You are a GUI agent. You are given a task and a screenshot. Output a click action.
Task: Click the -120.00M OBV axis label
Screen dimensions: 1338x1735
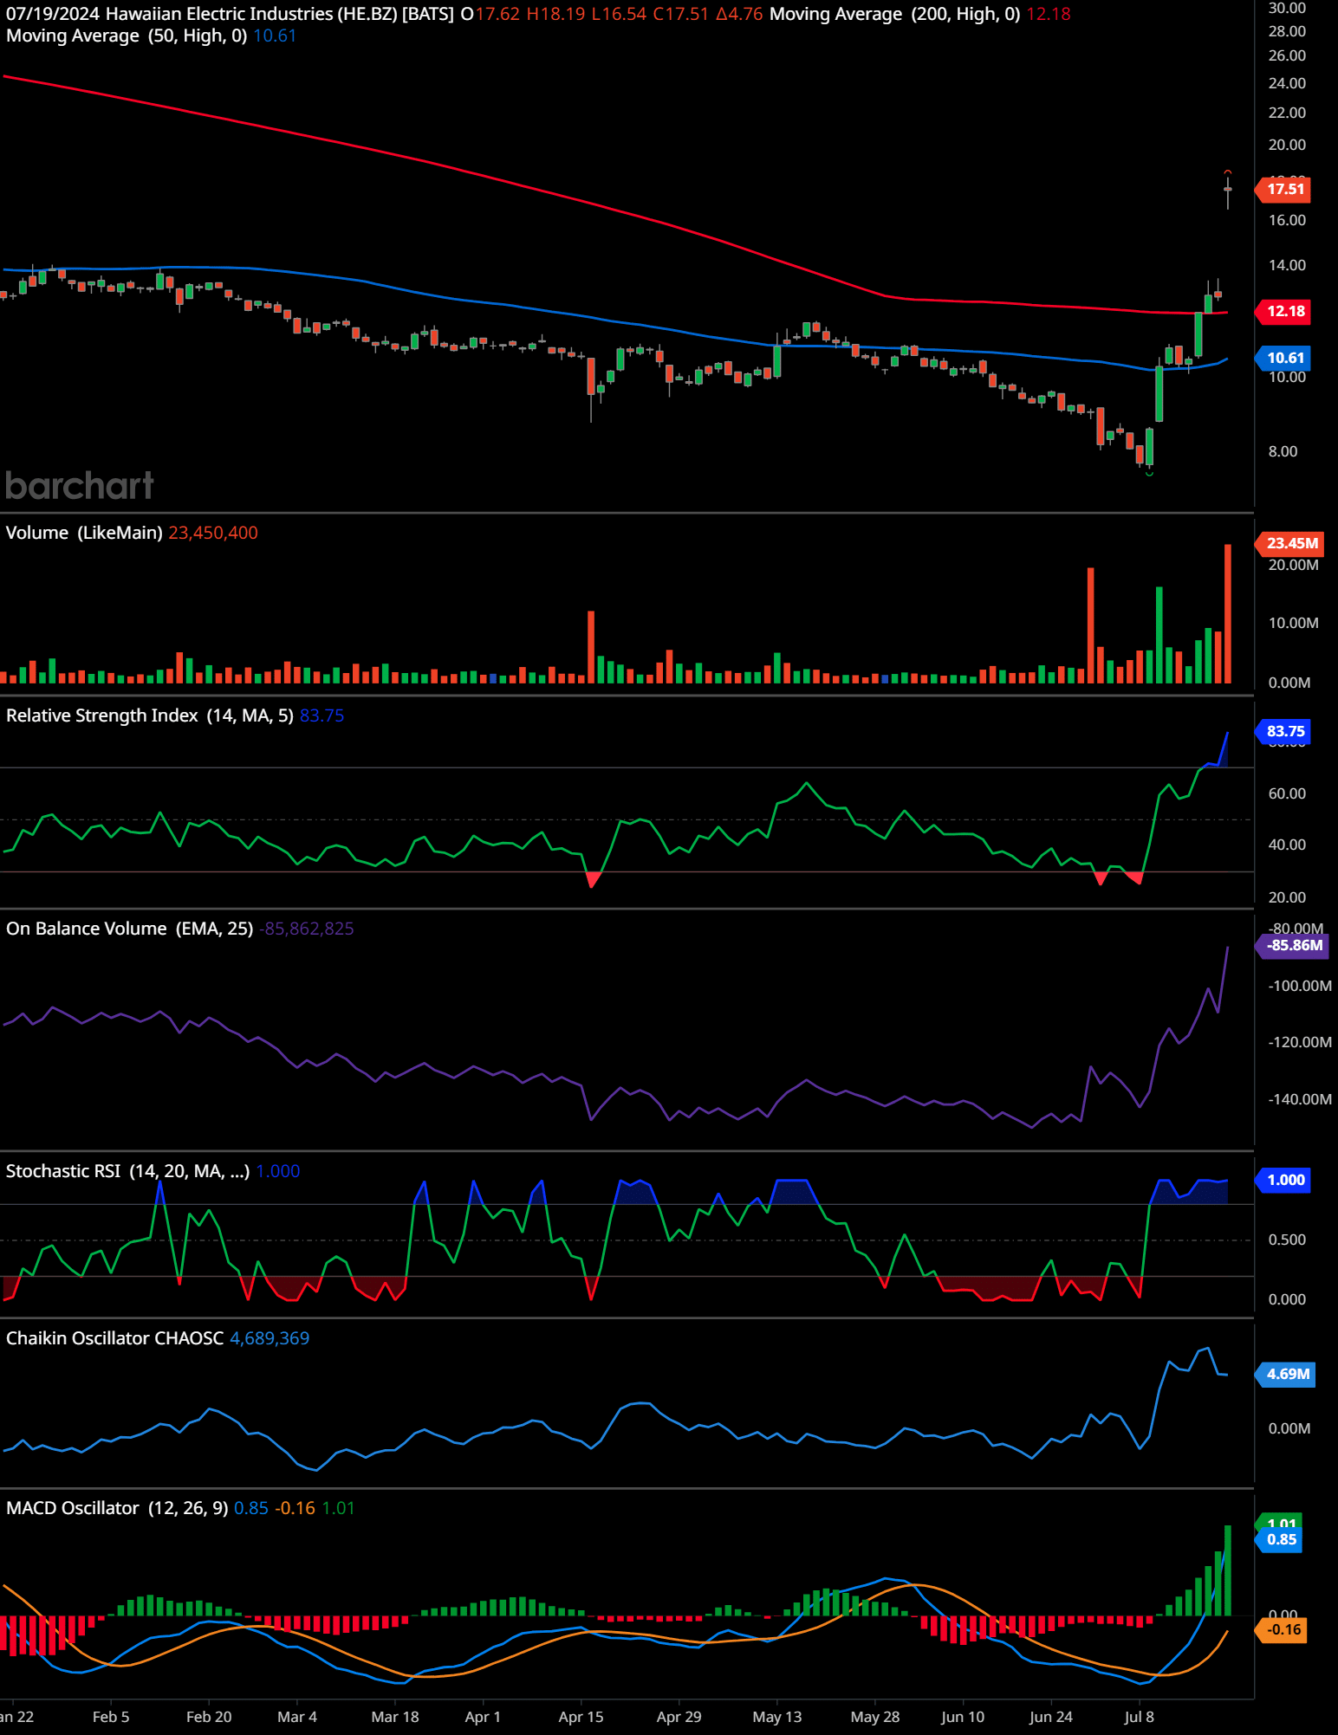click(1300, 1042)
